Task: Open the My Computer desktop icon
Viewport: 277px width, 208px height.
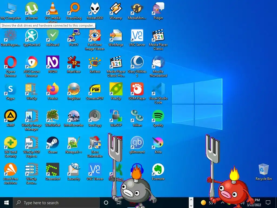Action: point(11,8)
